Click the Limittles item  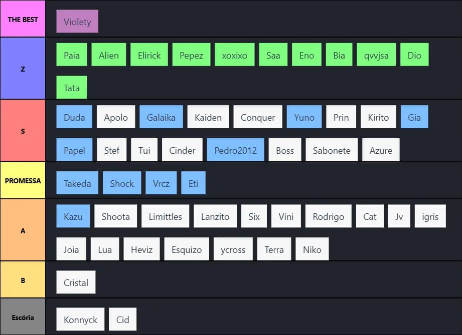[165, 216]
